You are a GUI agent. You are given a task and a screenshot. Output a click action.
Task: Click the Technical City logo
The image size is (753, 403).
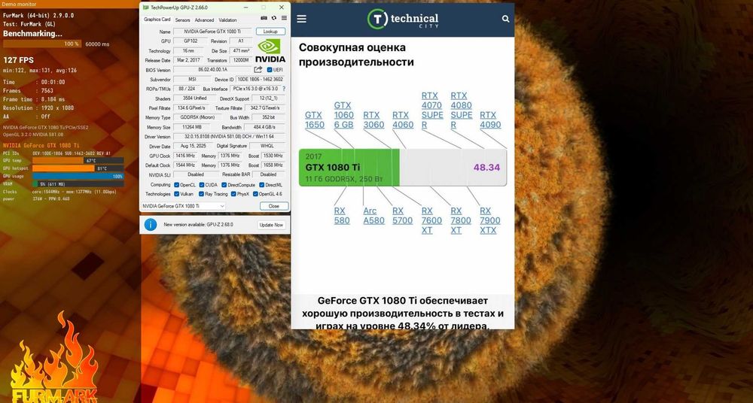[403, 19]
